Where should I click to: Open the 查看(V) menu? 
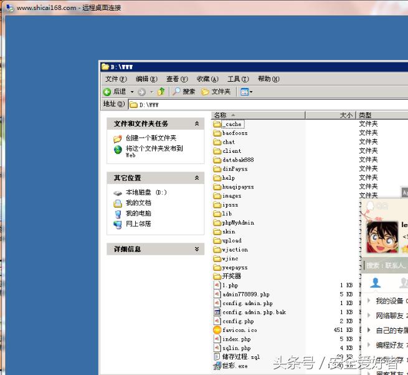177,79
